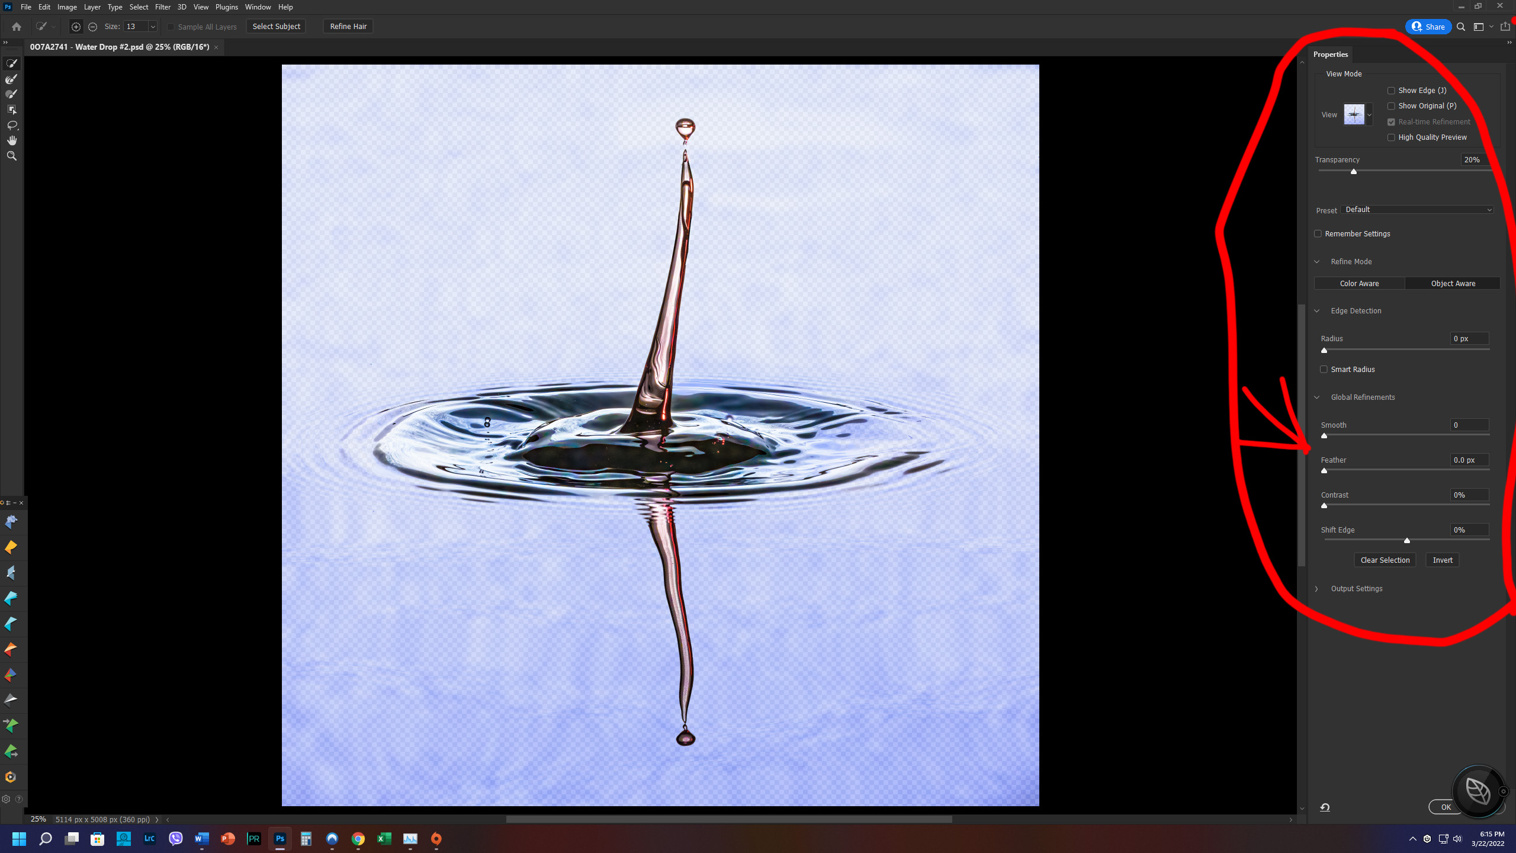Open the Preset dropdown

[1418, 210]
